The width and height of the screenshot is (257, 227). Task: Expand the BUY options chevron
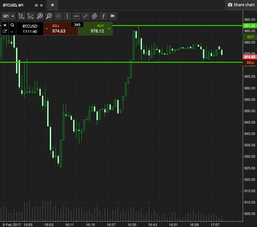(x=109, y=29)
